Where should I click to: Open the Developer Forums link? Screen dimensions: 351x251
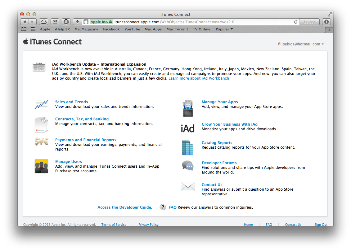coord(219,163)
